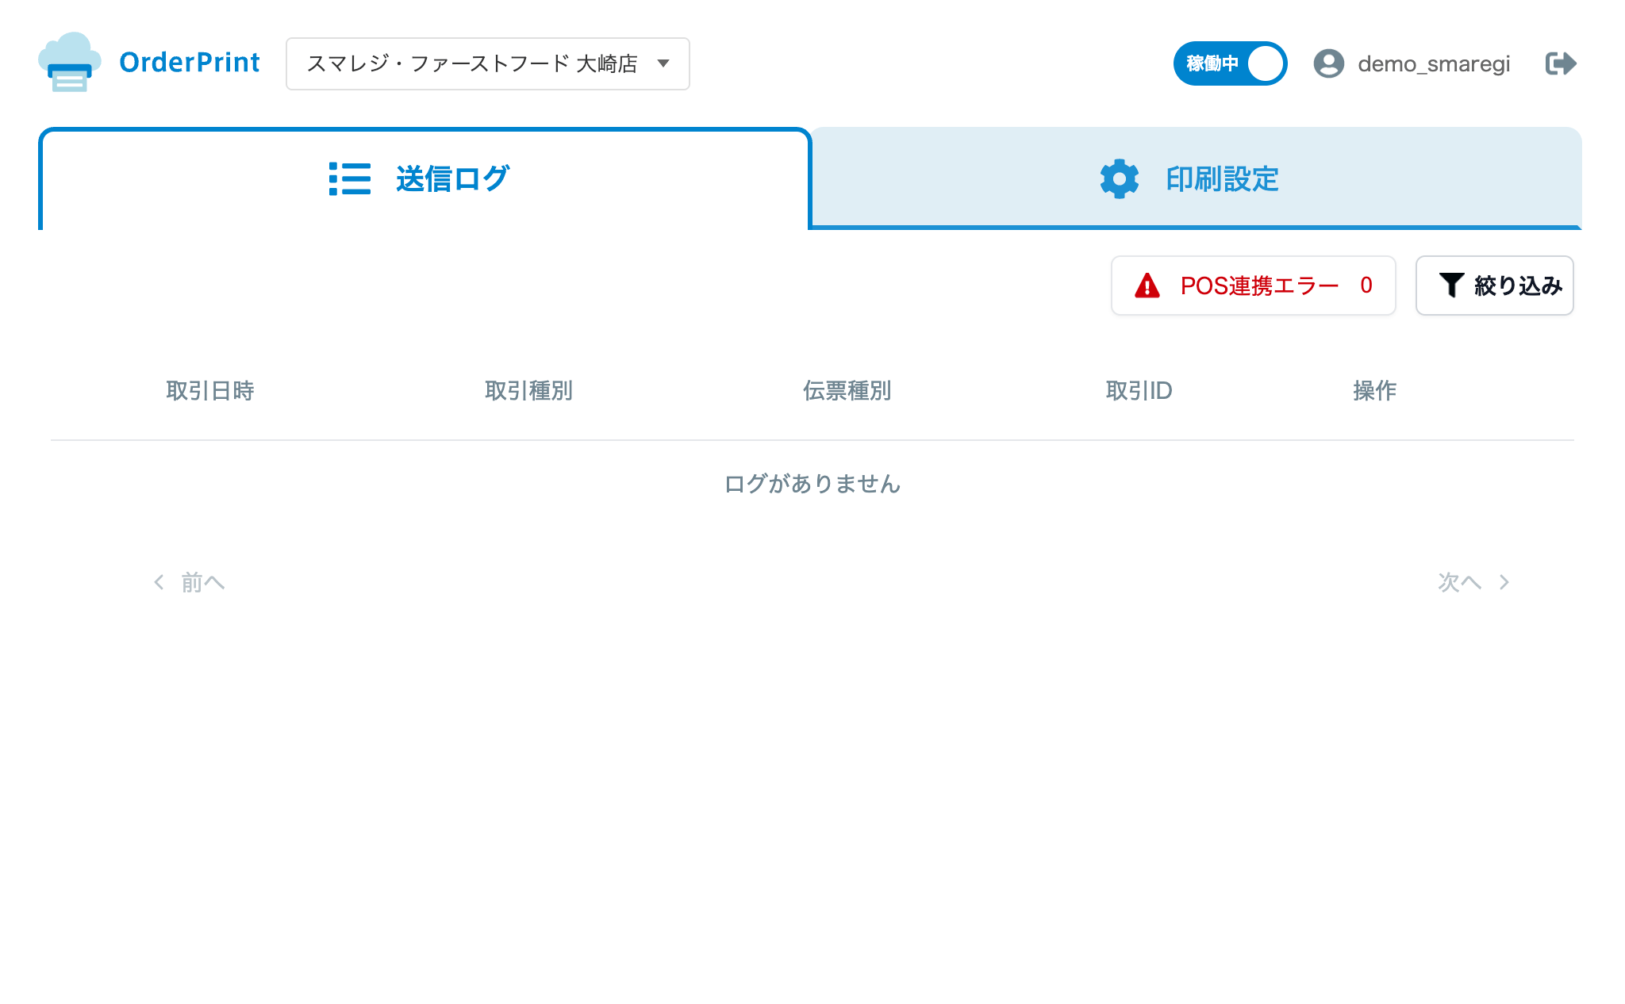Open the store selector dropdown arrow

click(663, 63)
